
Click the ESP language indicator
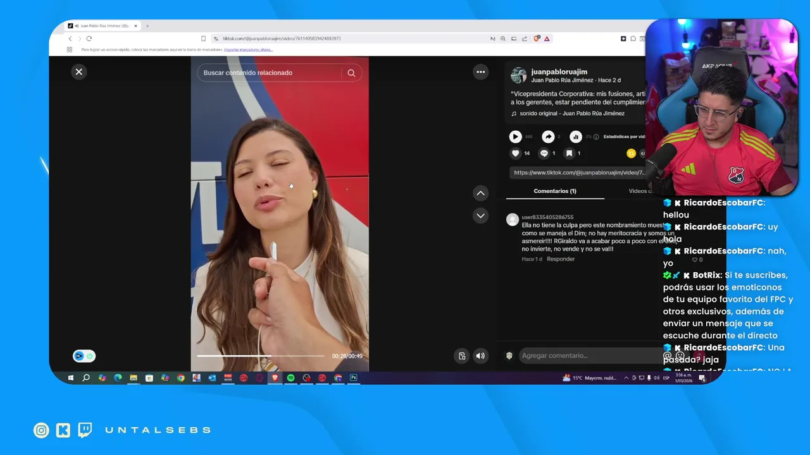click(x=666, y=378)
